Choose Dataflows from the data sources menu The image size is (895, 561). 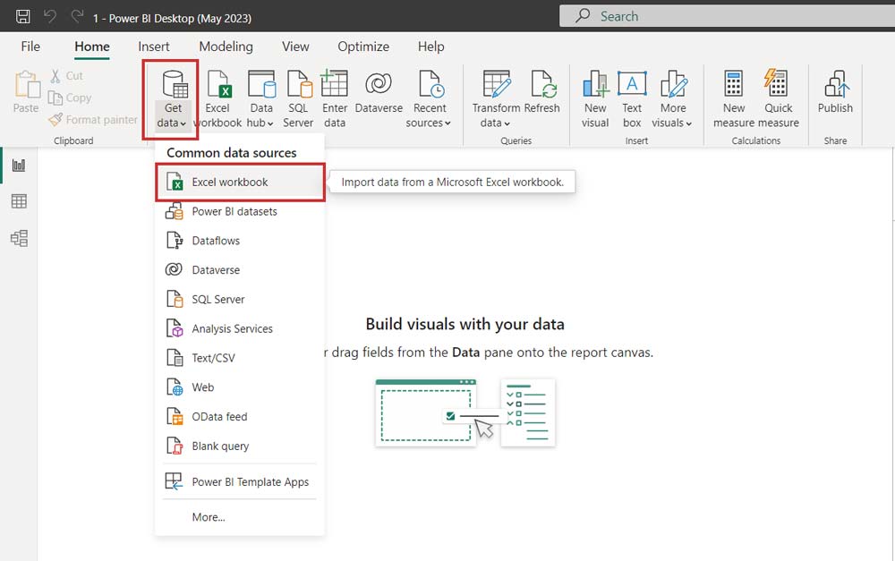240,241
